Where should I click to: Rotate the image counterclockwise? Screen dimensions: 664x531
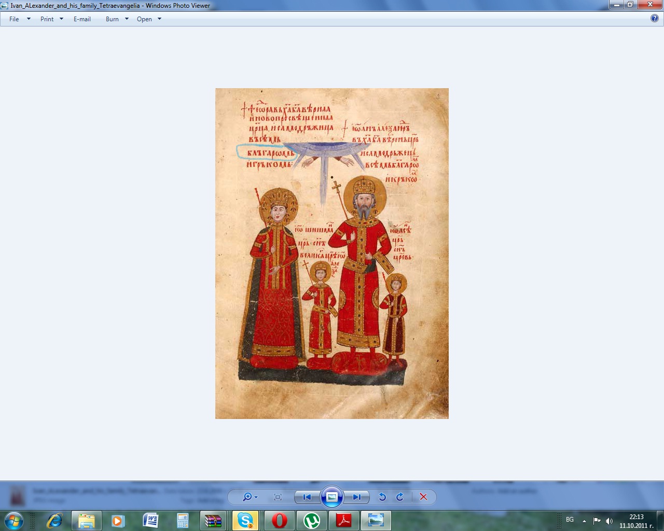[382, 497]
